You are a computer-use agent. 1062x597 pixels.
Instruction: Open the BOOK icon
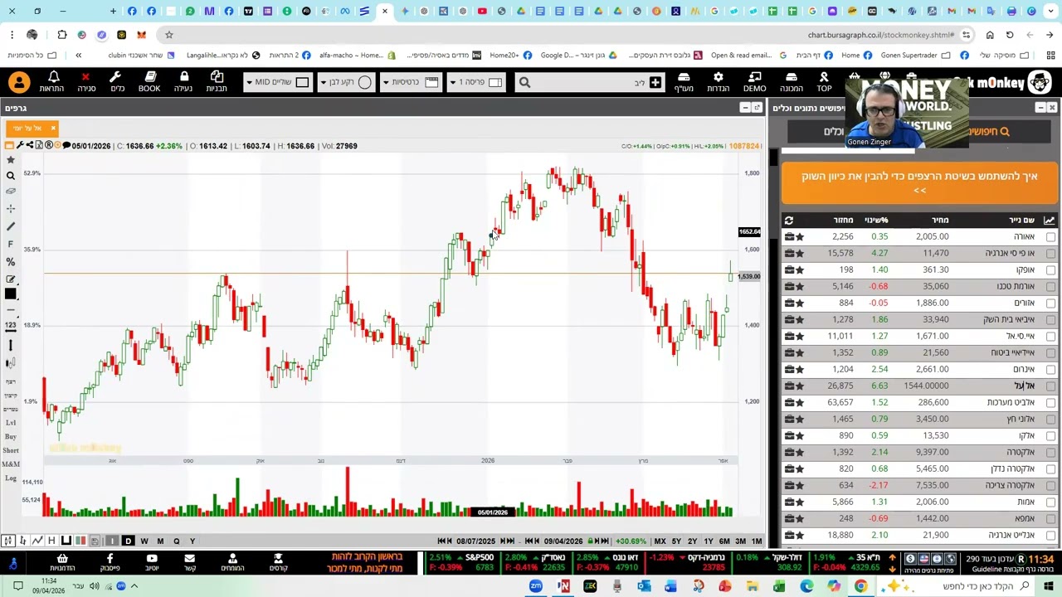coord(149,81)
